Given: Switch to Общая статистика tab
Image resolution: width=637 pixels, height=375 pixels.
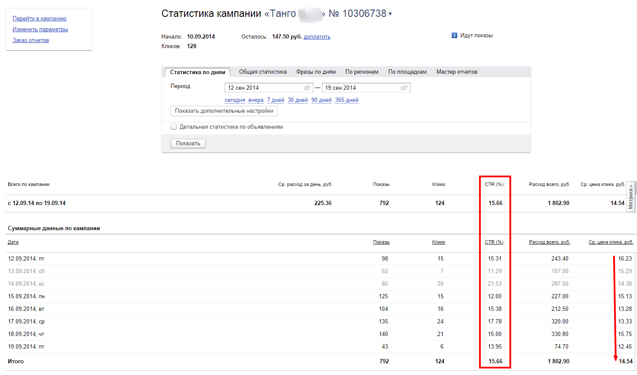Looking at the screenshot, I should coord(263,72).
